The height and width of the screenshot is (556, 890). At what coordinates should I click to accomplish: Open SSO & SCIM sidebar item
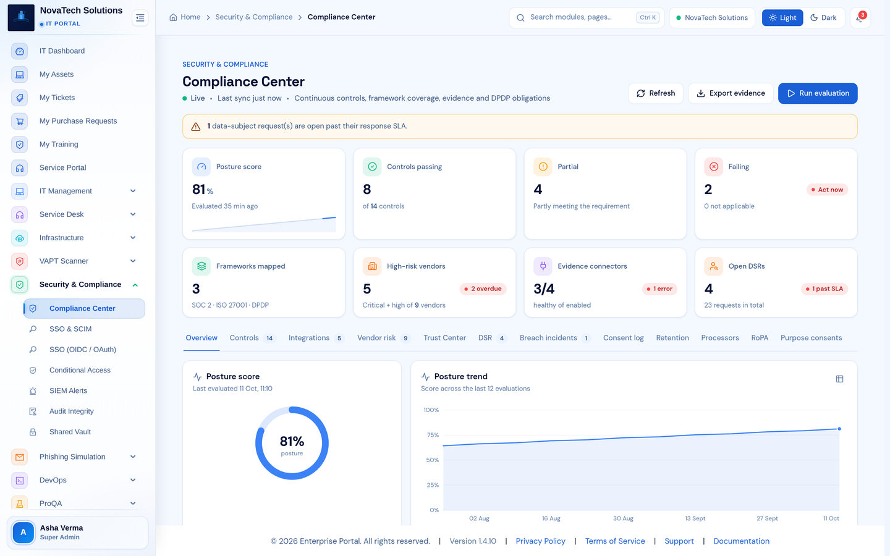tap(84, 329)
